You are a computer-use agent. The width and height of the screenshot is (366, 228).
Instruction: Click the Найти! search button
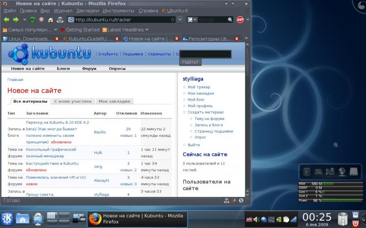coord(190,62)
